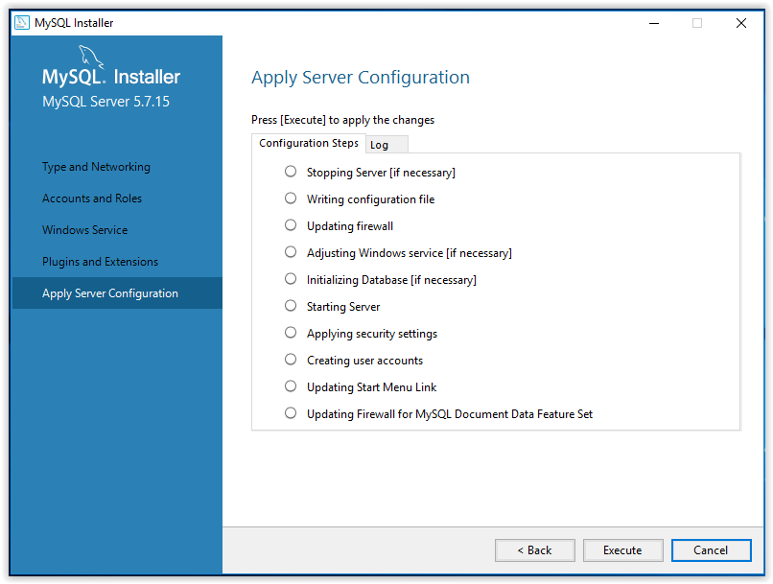Click the 'MySQL Server 5.7.15' product label
Viewport: 773px width, 584px height.
pyautogui.click(x=105, y=102)
